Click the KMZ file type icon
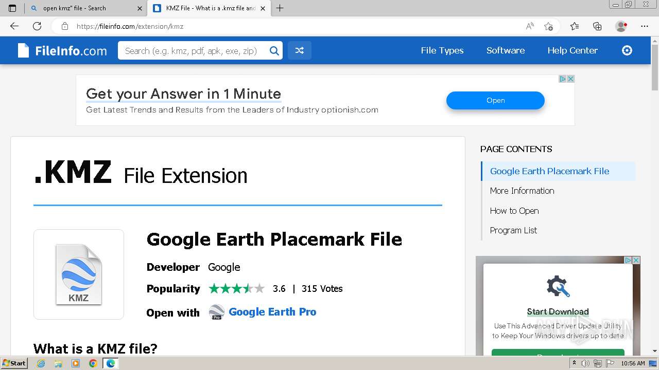This screenshot has height=370, width=659. pos(79,274)
